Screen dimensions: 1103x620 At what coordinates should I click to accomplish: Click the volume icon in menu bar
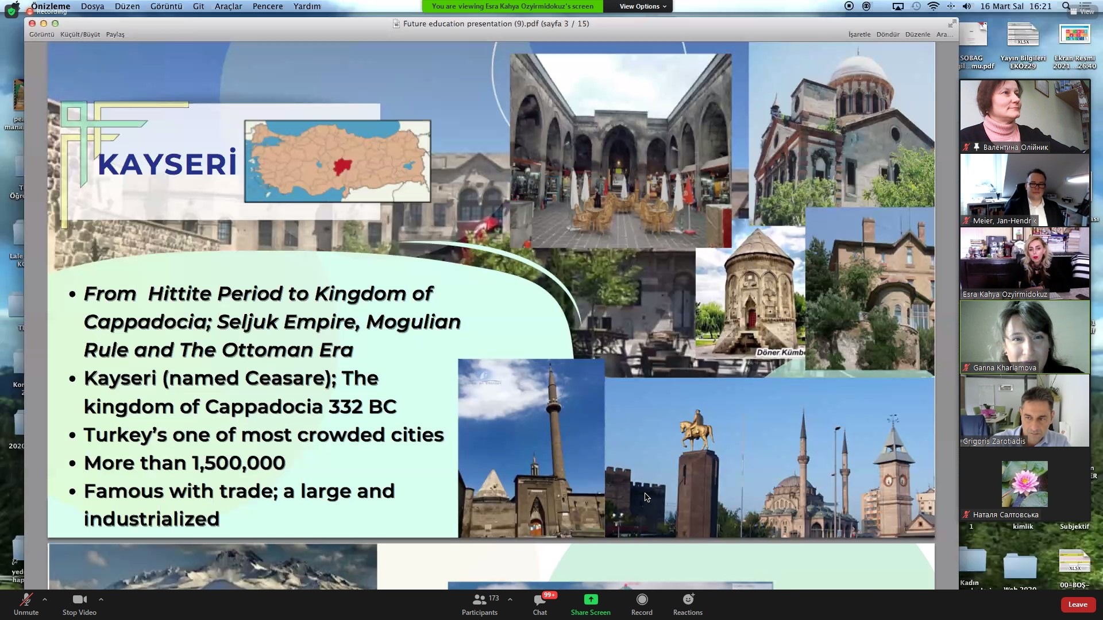tap(967, 6)
